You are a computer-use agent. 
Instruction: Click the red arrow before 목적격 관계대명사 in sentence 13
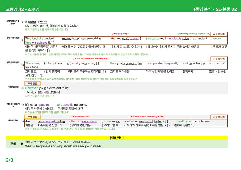pos(73,117)
